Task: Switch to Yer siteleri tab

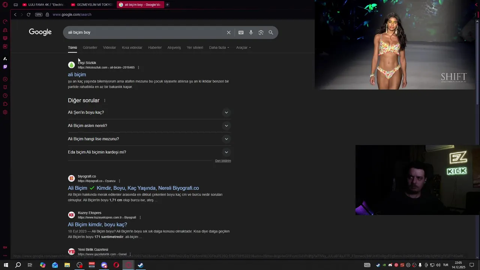Action: click(x=195, y=48)
